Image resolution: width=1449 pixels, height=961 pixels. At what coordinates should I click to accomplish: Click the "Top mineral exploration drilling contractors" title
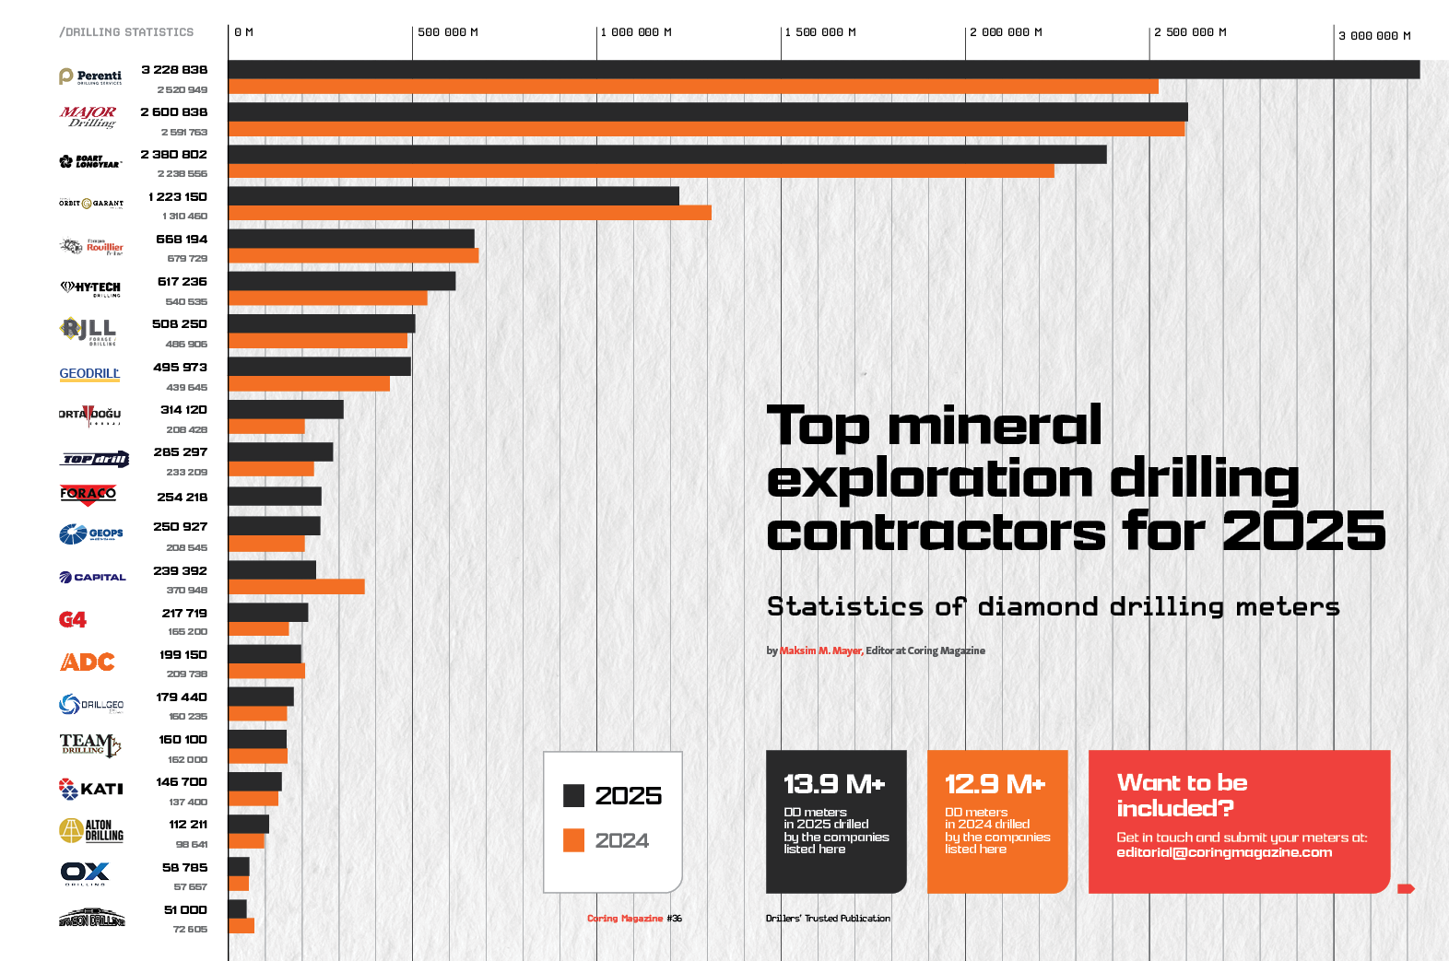pos(1076,479)
